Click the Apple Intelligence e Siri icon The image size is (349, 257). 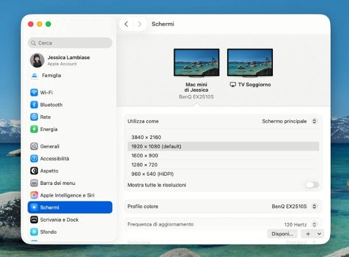pos(34,195)
